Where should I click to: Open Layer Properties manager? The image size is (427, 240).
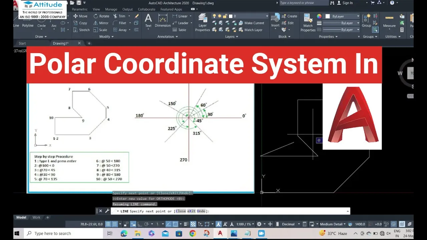coord(202,23)
